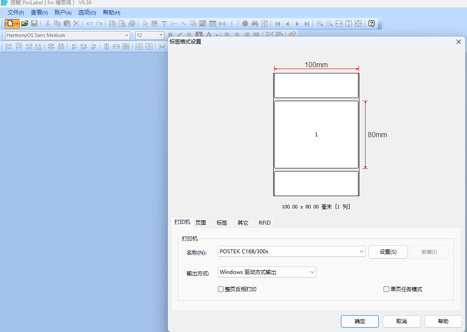Click the Zoom out magnifier icon

(x=329, y=24)
